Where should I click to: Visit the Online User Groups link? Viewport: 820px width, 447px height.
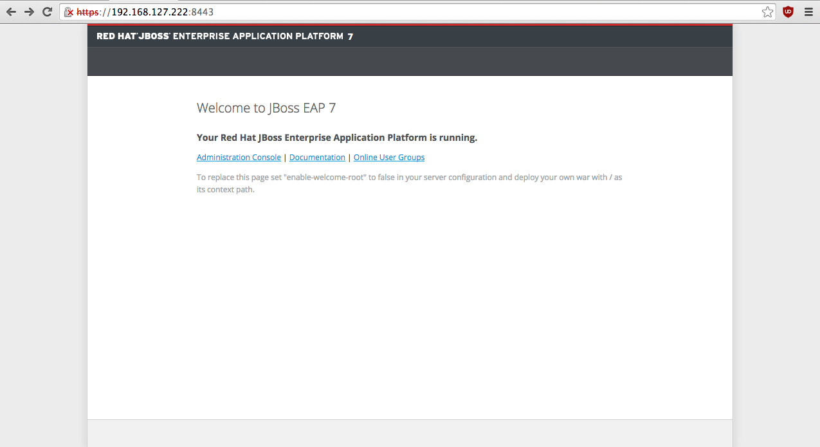click(x=389, y=158)
